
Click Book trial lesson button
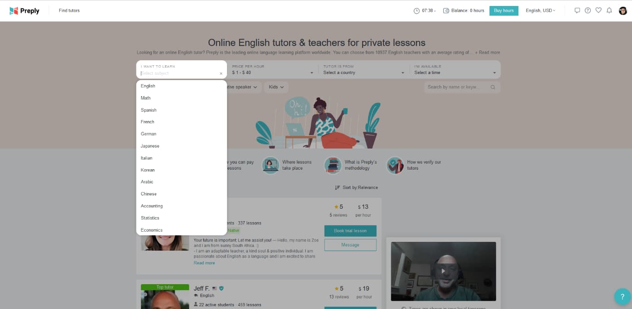tap(350, 231)
